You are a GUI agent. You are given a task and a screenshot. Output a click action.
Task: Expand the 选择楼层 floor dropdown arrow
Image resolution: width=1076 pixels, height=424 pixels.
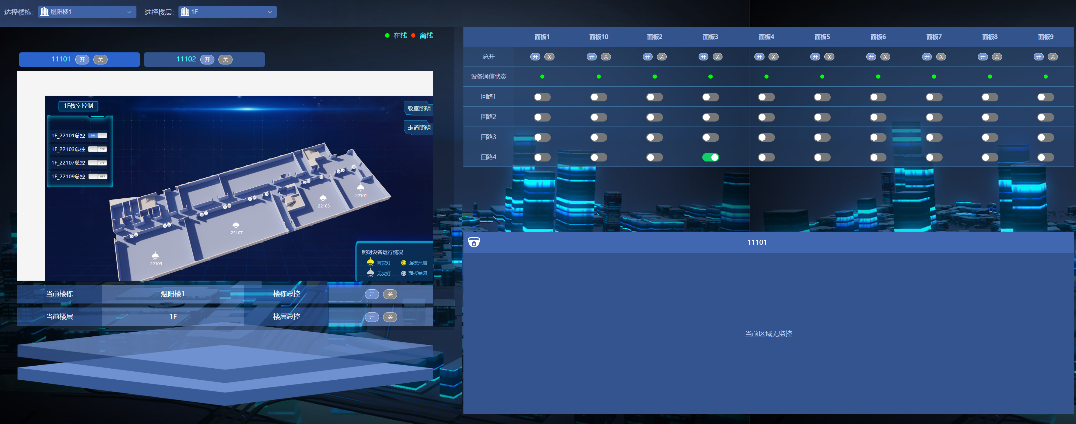click(270, 12)
